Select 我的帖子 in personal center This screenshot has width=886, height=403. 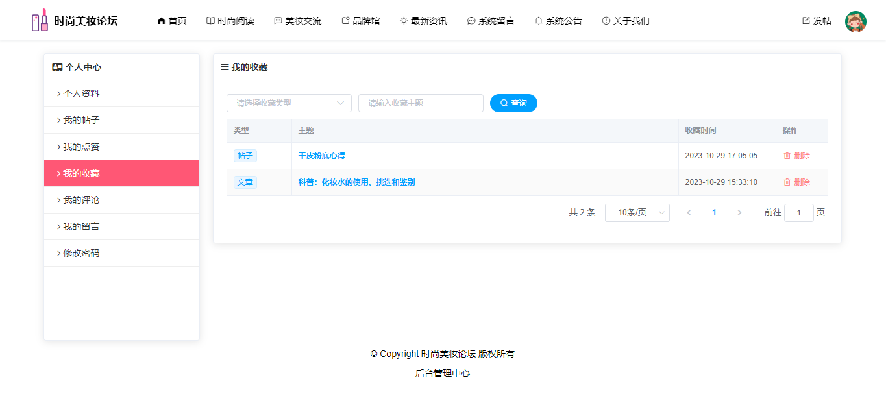81,120
